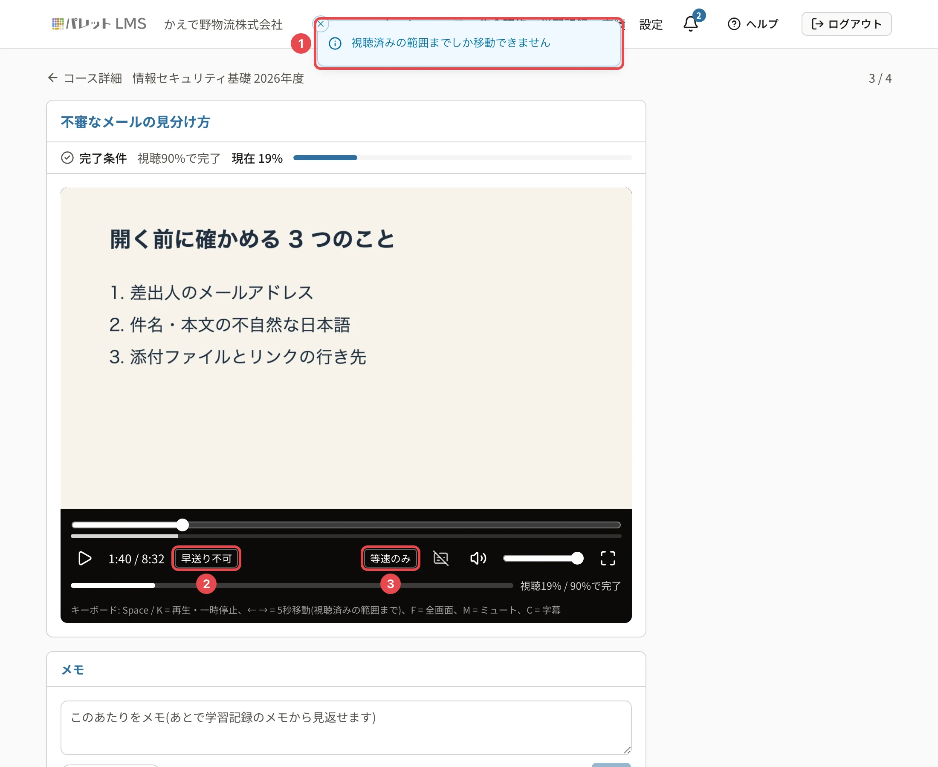Open the 設定 menu item

[x=651, y=24]
